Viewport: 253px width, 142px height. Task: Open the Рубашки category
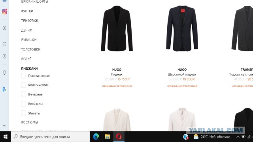click(29, 40)
